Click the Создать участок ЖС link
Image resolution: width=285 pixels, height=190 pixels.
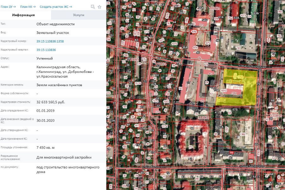[x=56, y=7]
